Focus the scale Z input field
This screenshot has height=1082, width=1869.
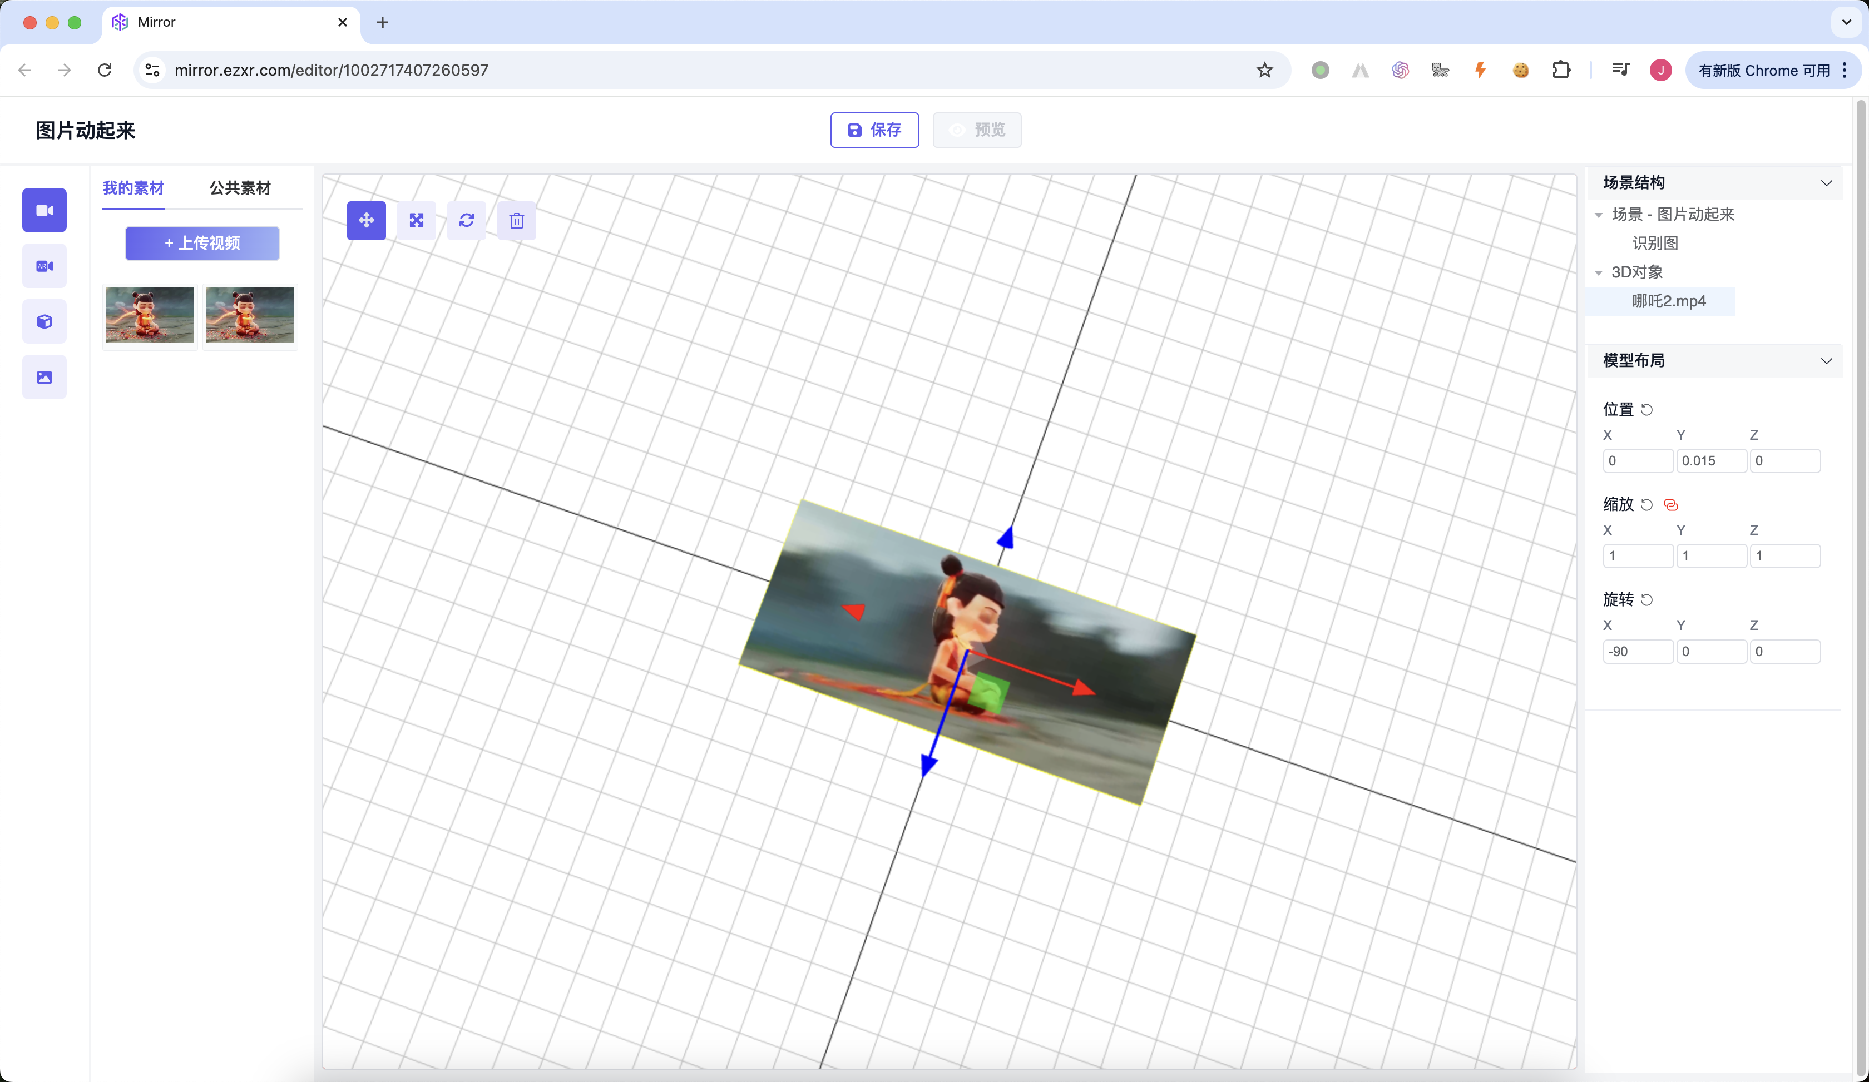1784,556
